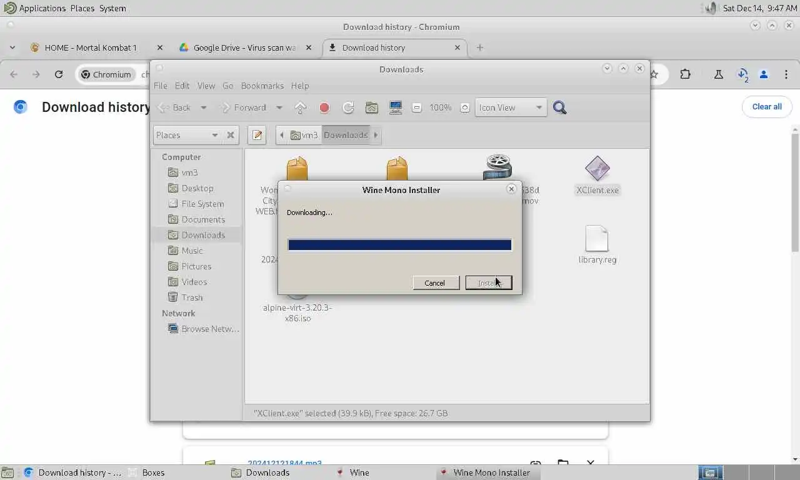Switch to Boxes in the taskbar
800x480 pixels.
point(153,472)
